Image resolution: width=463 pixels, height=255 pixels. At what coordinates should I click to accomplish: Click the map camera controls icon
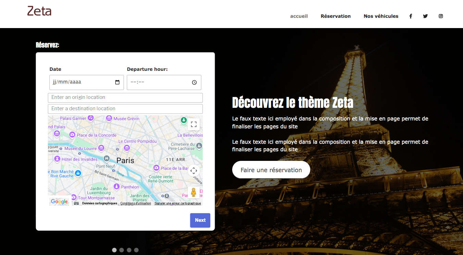193,170
